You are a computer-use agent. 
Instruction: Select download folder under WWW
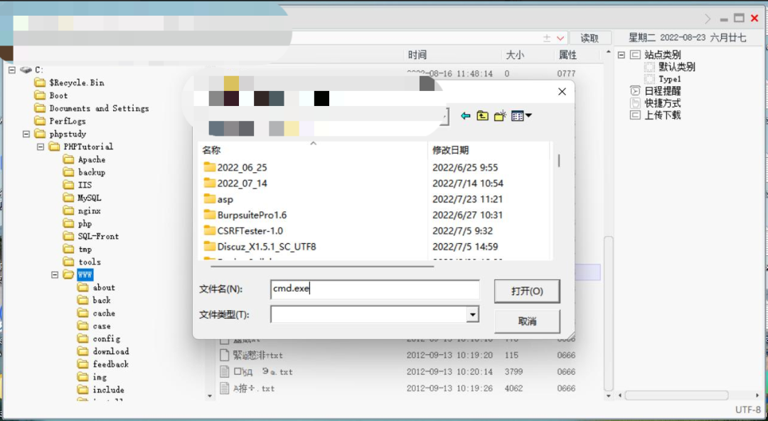tap(103, 351)
